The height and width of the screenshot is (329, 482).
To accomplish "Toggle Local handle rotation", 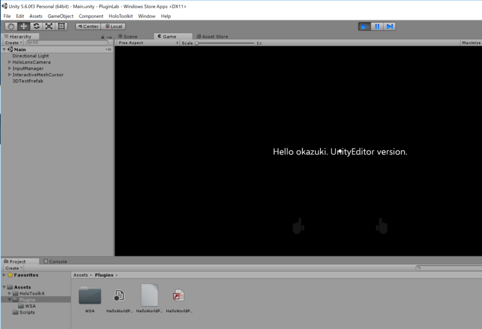I will pos(113,26).
